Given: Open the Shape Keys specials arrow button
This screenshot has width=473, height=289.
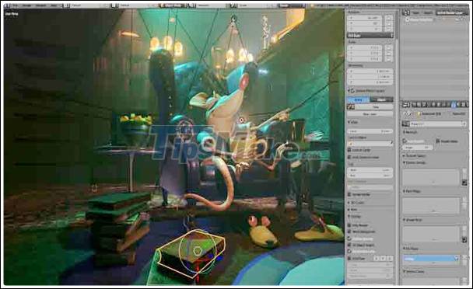Looking at the screenshot, I should (x=464, y=240).
